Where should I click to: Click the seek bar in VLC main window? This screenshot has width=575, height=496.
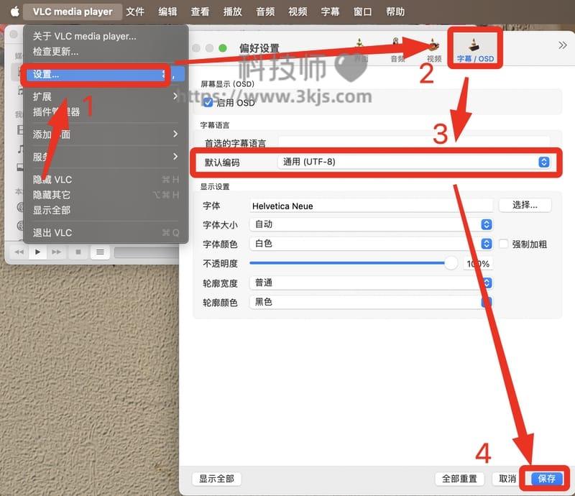147,252
